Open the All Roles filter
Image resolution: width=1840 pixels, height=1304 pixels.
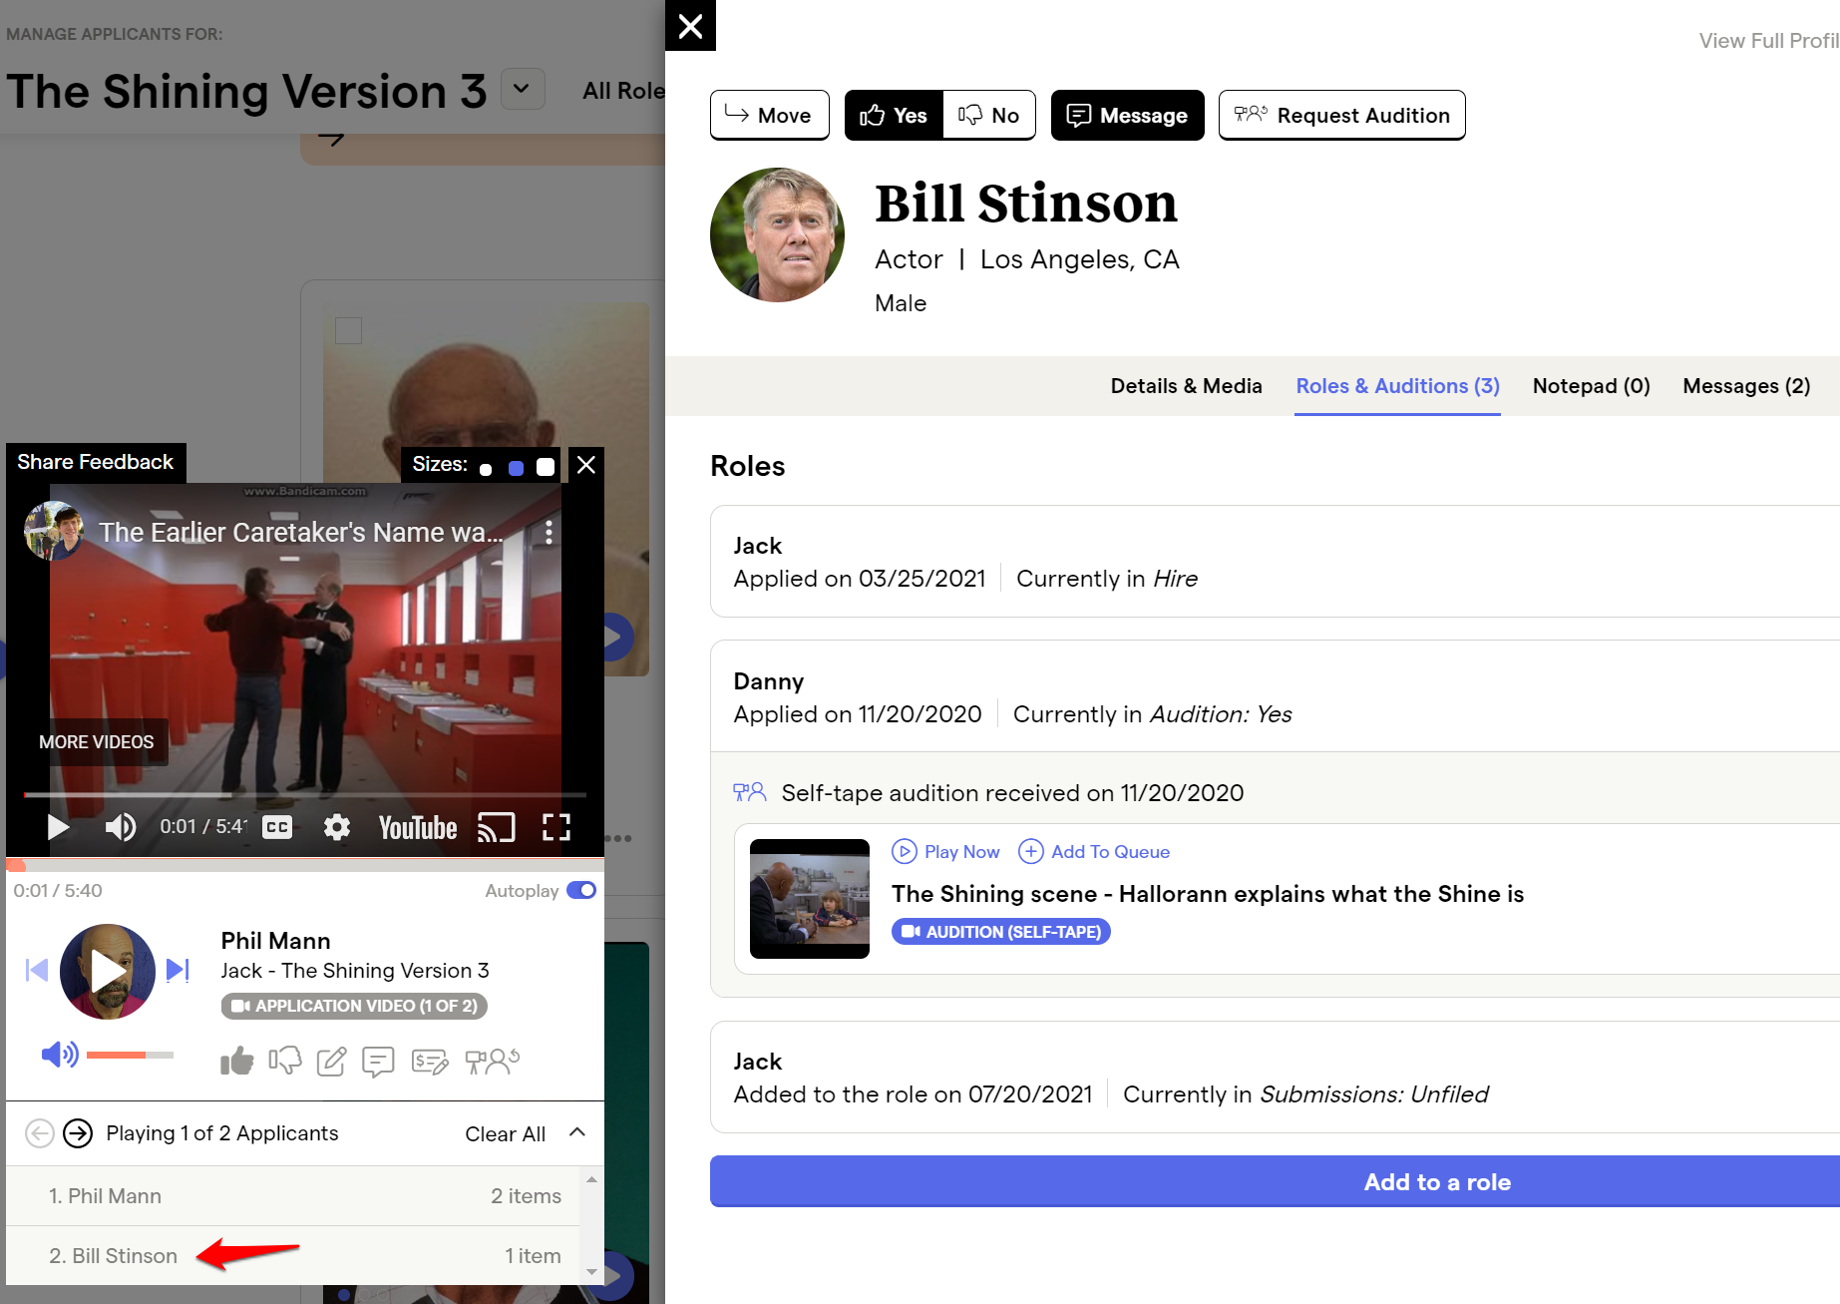pos(623,91)
